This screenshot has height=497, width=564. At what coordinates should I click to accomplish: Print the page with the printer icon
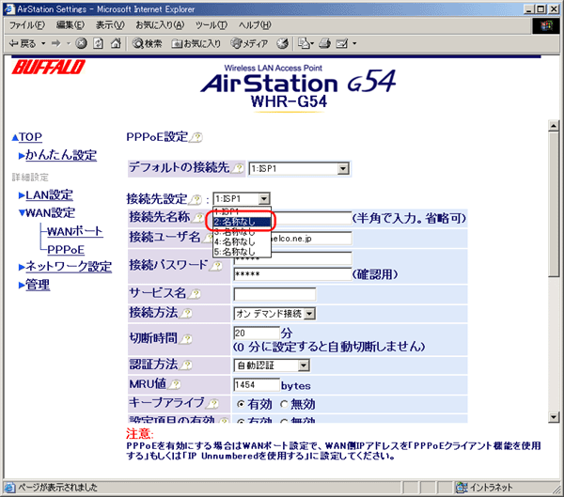[x=325, y=43]
